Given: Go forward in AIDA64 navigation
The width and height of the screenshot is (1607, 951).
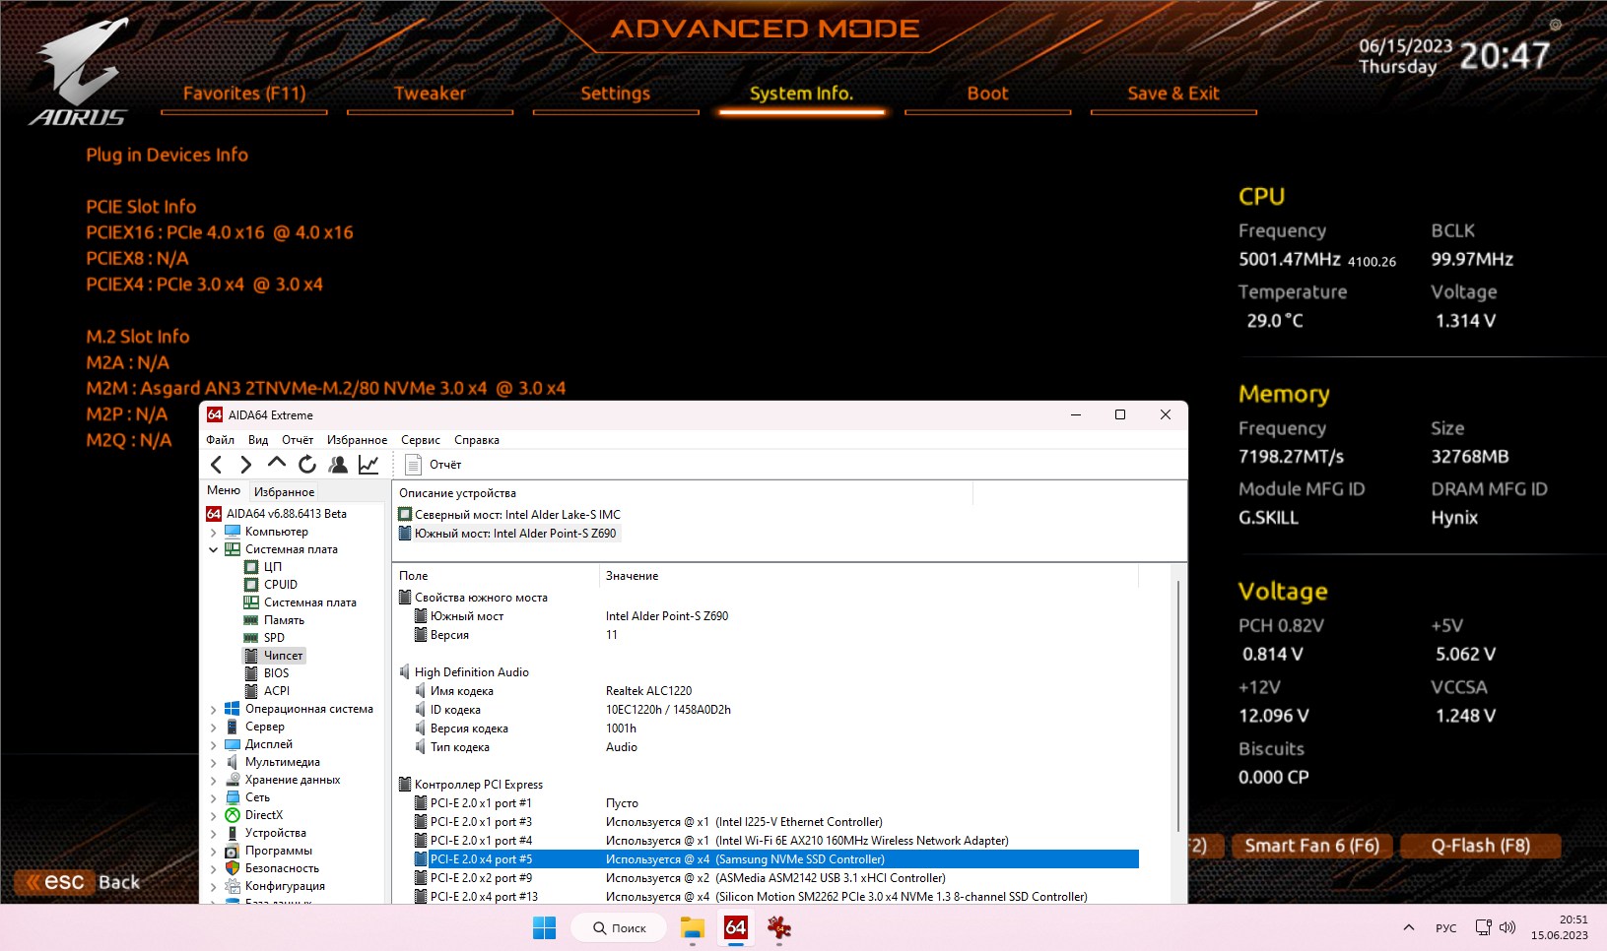Looking at the screenshot, I should [x=246, y=465].
